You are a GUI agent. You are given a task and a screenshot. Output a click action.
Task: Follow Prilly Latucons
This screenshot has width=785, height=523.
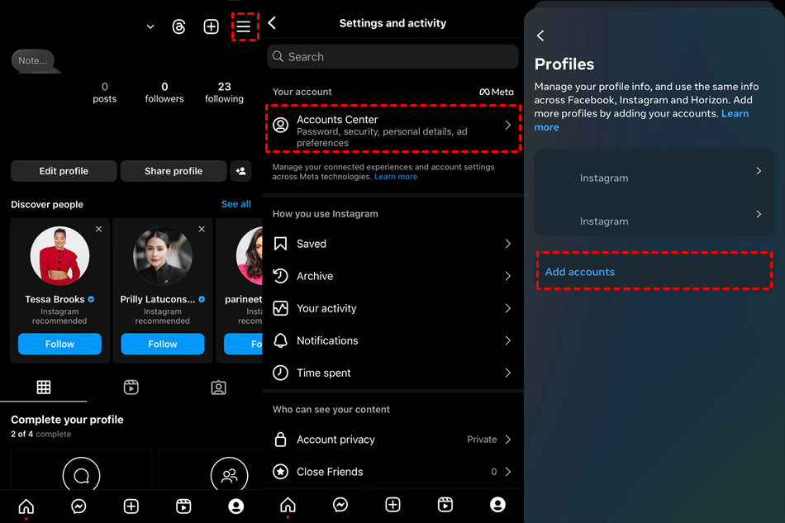tap(163, 344)
